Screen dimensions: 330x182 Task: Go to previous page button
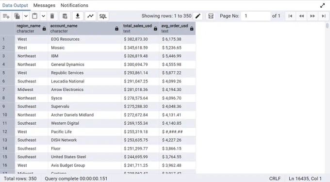[301, 16]
